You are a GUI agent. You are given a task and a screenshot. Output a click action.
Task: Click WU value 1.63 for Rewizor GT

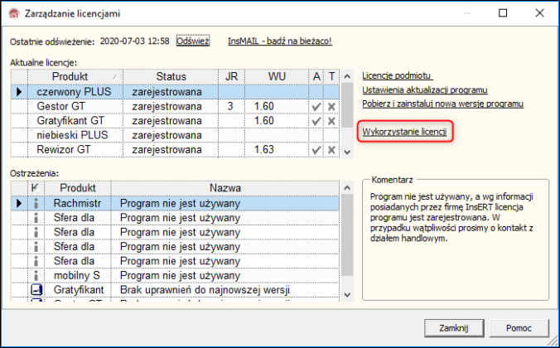tap(264, 149)
